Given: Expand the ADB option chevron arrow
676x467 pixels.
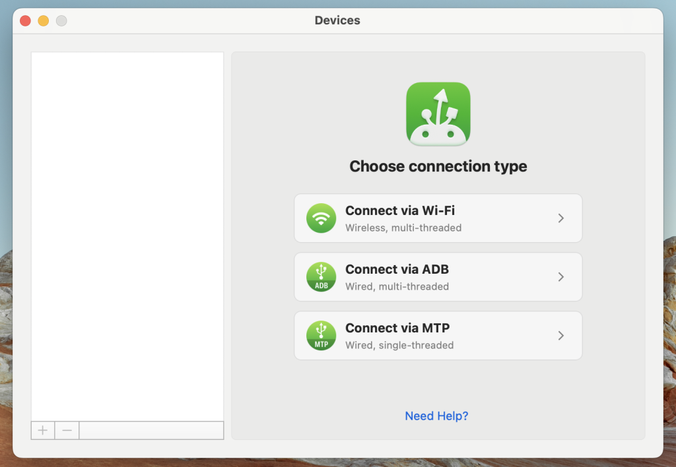Looking at the screenshot, I should pyautogui.click(x=561, y=277).
